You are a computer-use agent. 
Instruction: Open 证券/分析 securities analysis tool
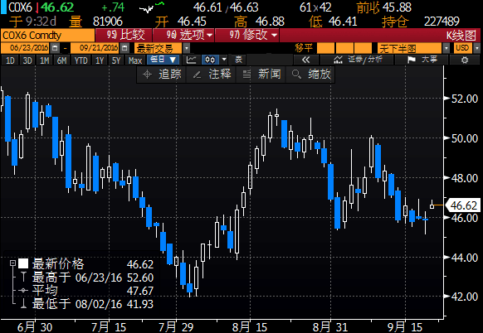358,60
